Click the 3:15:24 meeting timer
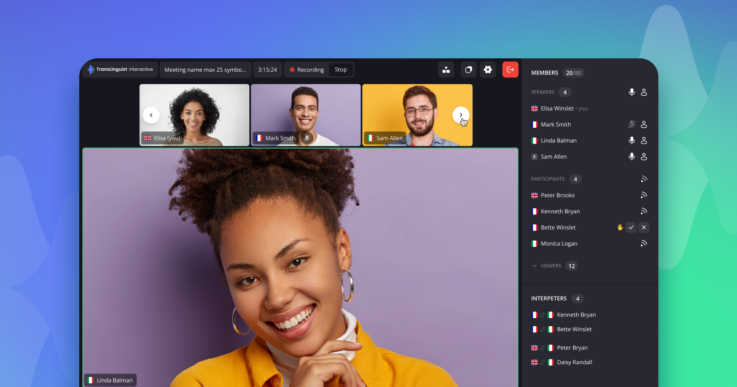737x387 pixels. coord(267,69)
